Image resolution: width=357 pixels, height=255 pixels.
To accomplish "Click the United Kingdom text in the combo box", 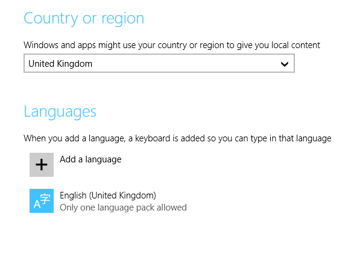I will pos(60,64).
